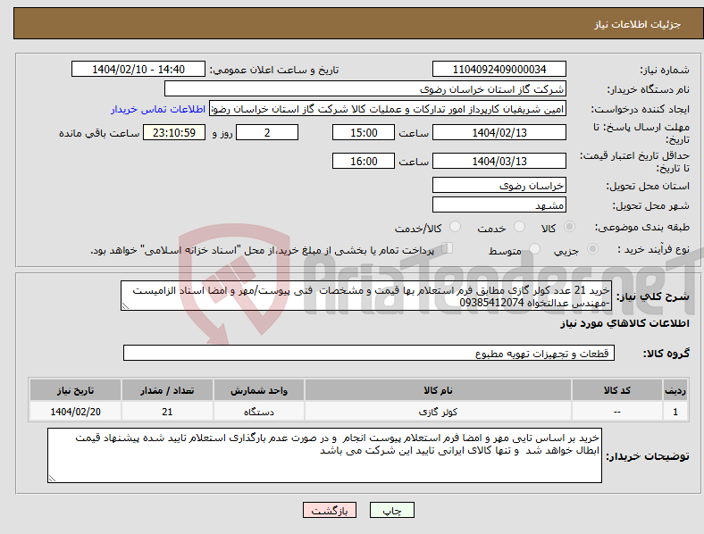Click the دستگاه unit cell
This screenshot has height=534, width=704.
[x=259, y=411]
